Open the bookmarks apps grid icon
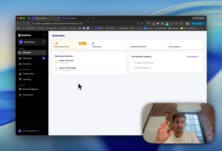This screenshot has height=151, width=222. (x=18, y=28)
